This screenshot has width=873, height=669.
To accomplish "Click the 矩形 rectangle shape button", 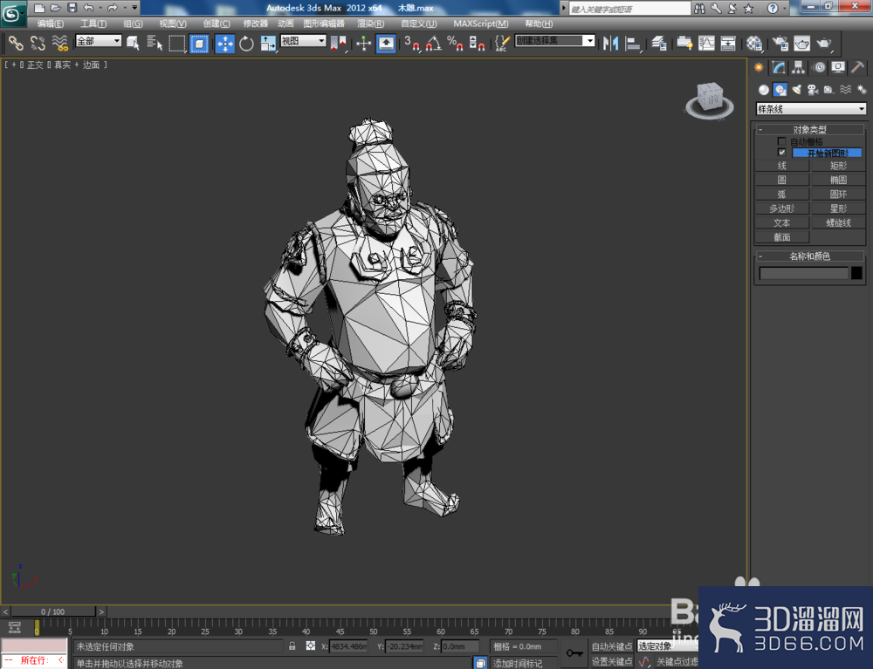I will [838, 166].
